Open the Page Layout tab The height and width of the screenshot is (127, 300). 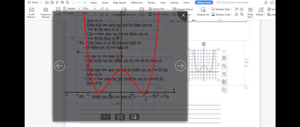click(x=120, y=3)
